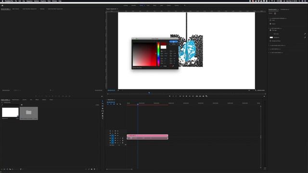This screenshot has height=173, width=308.
Task: Click the Lift button
Action: click(197, 96)
